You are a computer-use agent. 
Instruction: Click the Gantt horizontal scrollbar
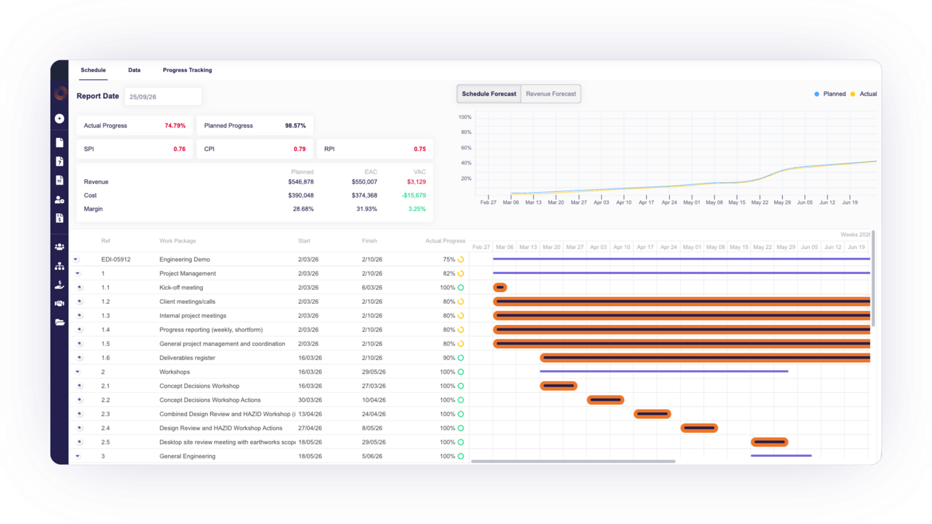573,462
